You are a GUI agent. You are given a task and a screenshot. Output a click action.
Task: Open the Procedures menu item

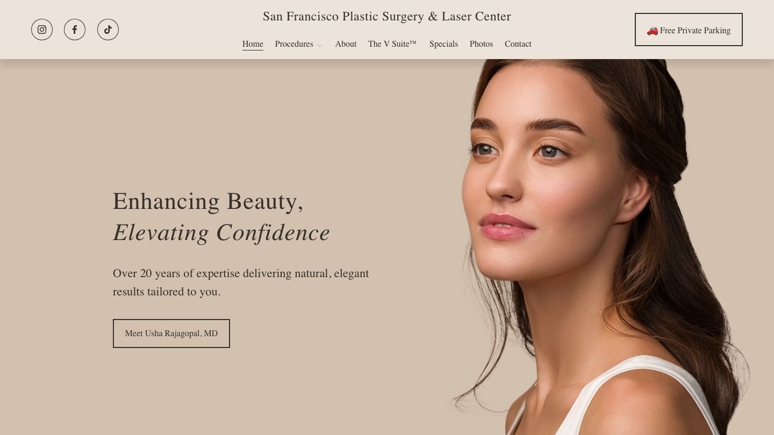tap(294, 44)
